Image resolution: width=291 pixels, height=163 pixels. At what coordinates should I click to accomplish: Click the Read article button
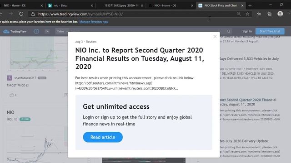coord(103,137)
